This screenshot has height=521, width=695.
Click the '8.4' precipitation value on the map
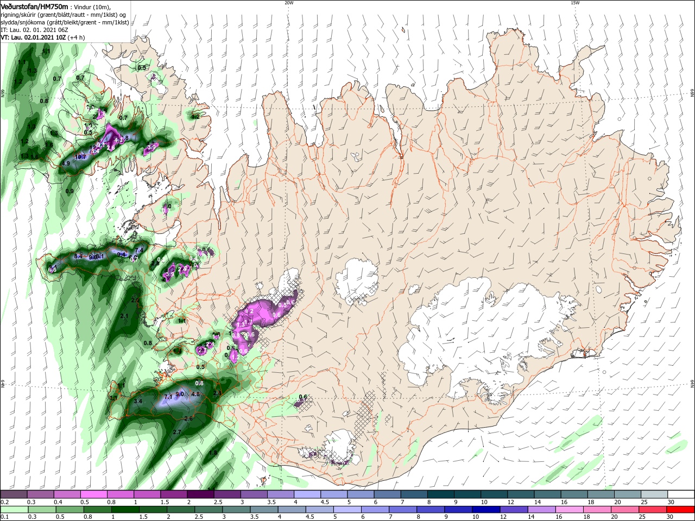(78, 256)
